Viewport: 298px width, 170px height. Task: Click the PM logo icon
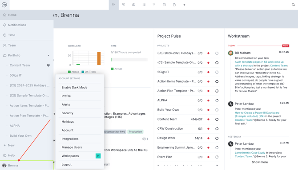4,4
